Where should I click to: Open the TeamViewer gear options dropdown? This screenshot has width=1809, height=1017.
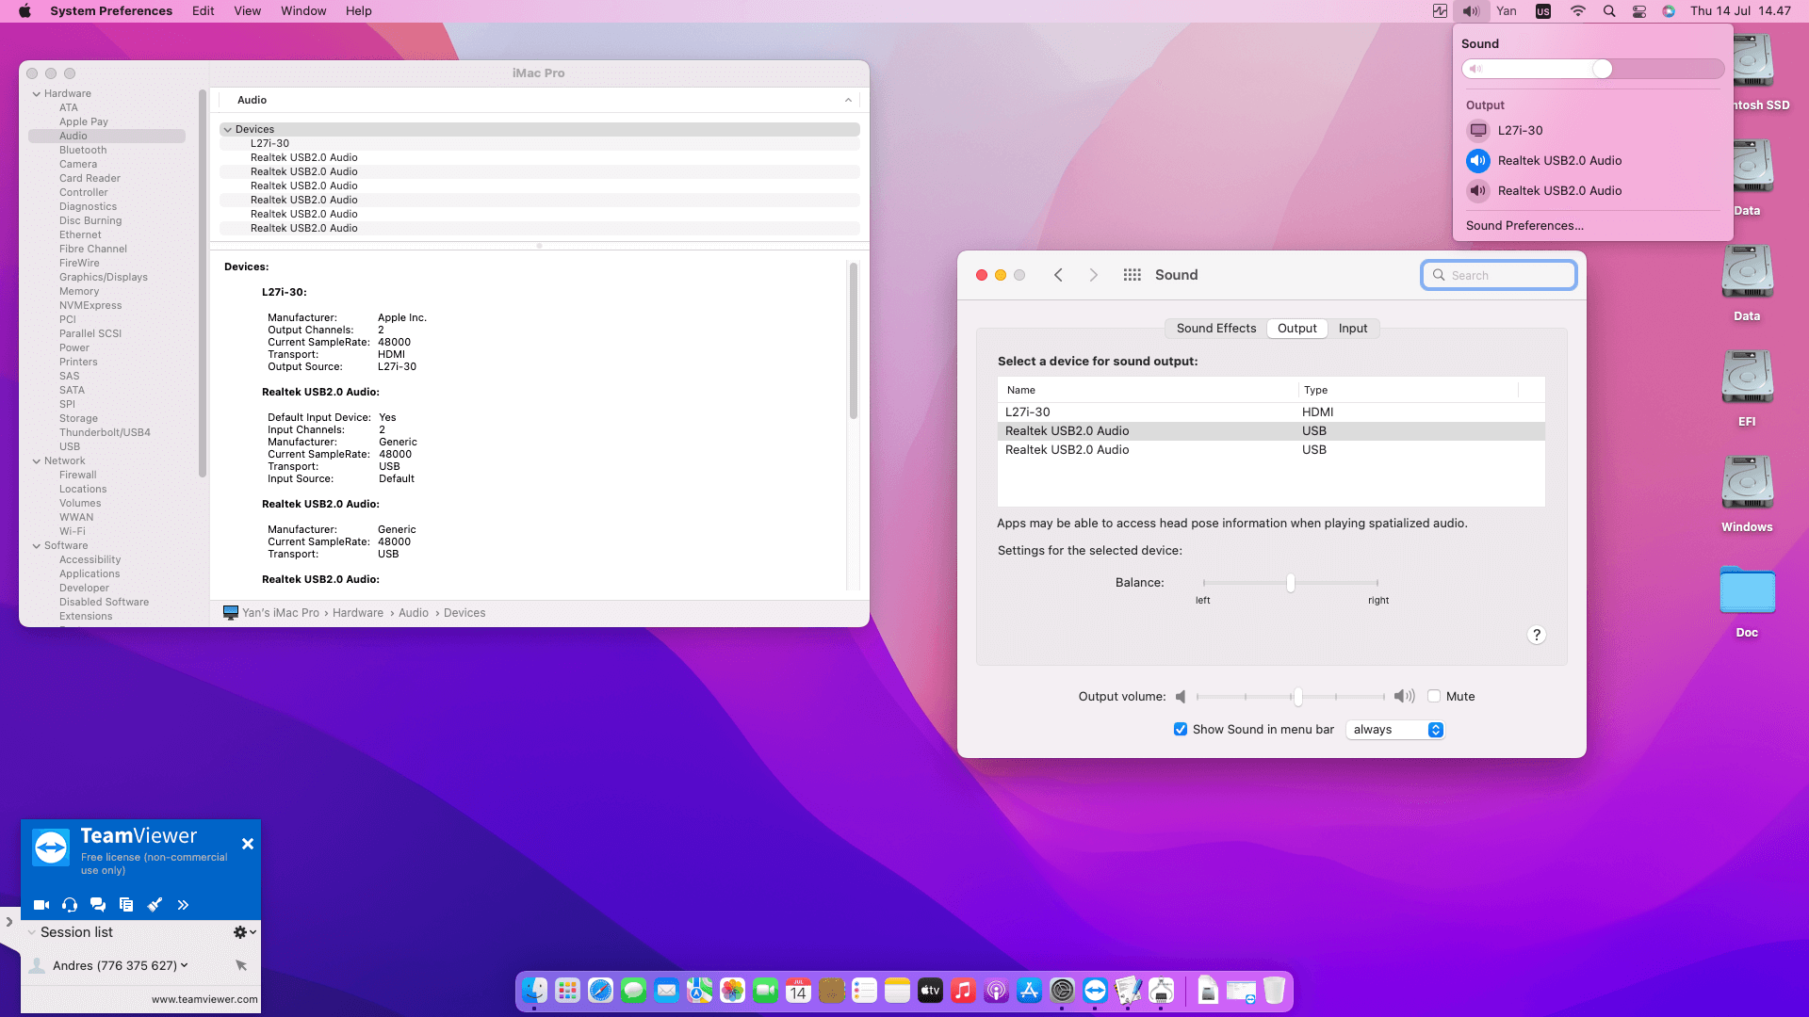(244, 932)
